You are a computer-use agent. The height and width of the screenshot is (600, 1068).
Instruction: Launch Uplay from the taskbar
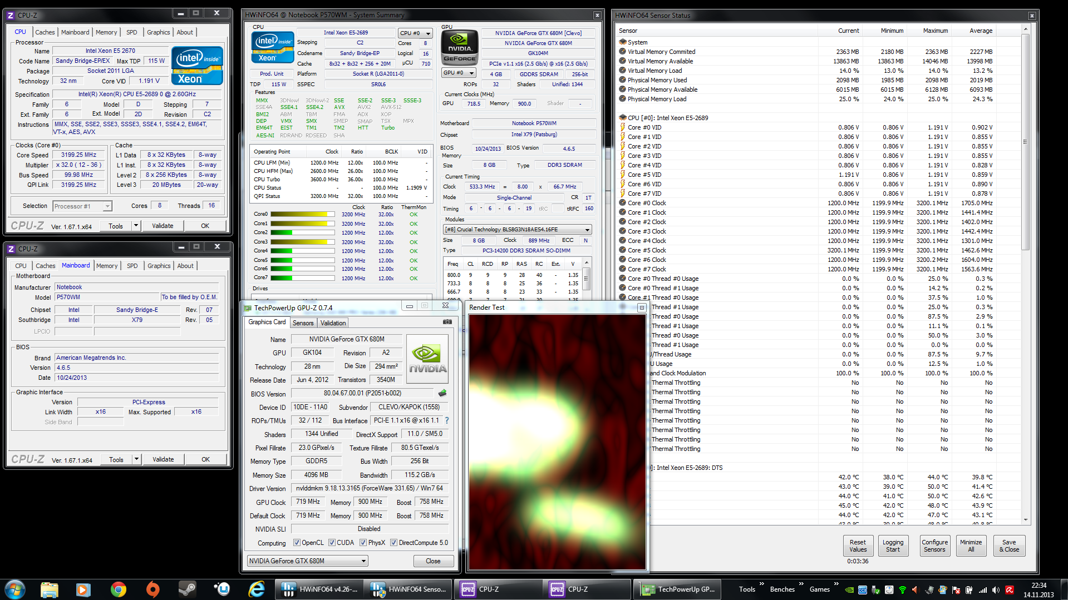tap(222, 589)
